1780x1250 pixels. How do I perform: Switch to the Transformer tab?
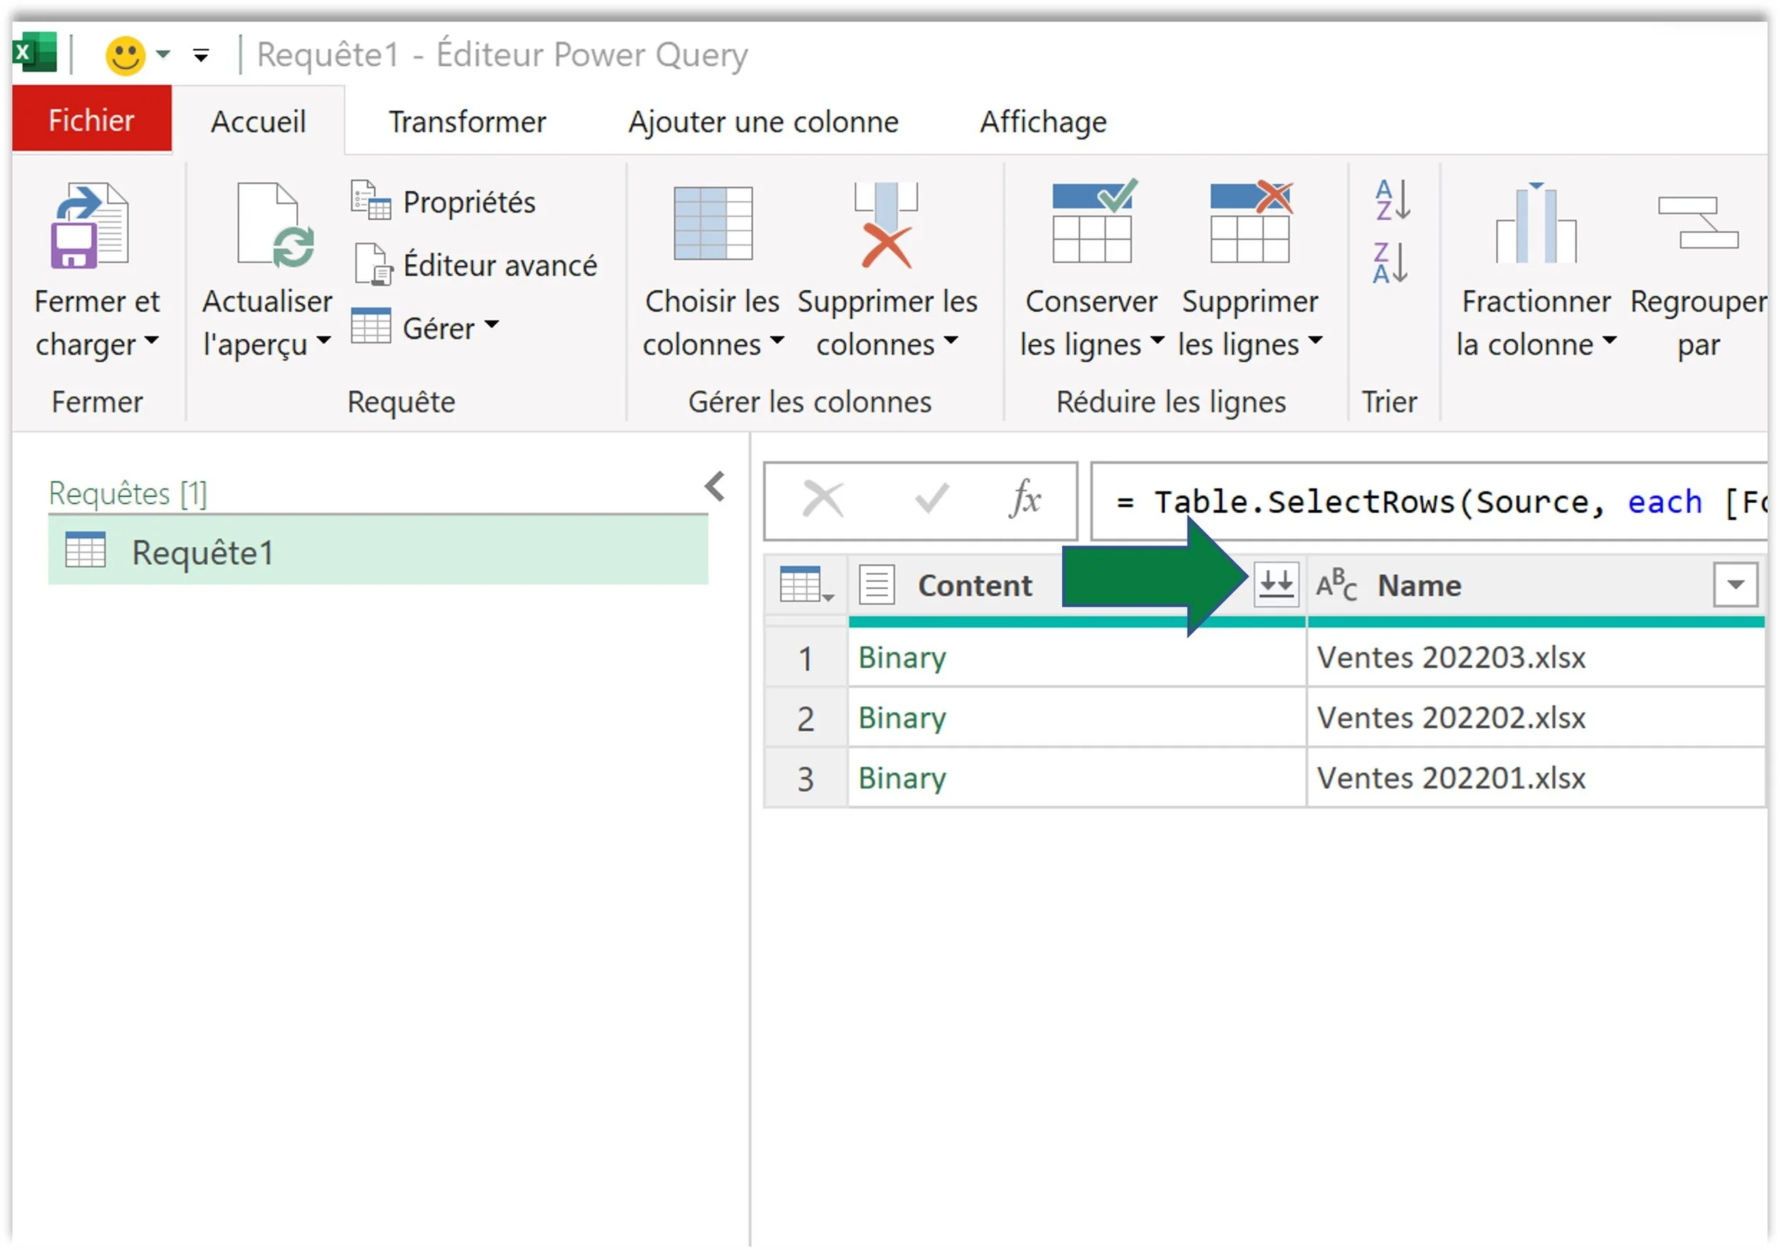(466, 122)
